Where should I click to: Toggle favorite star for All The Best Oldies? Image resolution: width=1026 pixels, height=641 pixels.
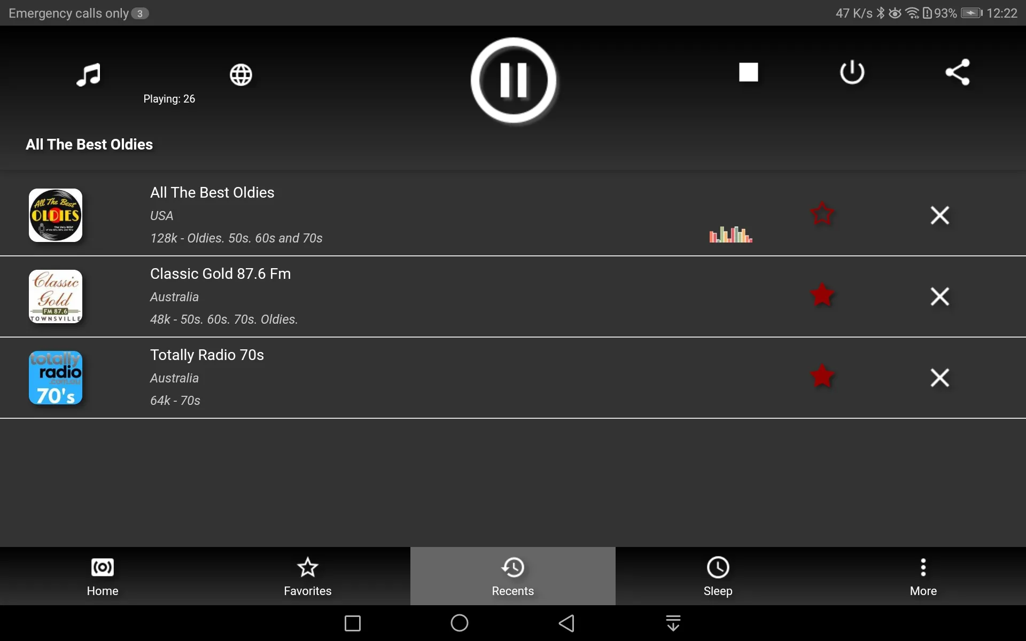pos(822,214)
